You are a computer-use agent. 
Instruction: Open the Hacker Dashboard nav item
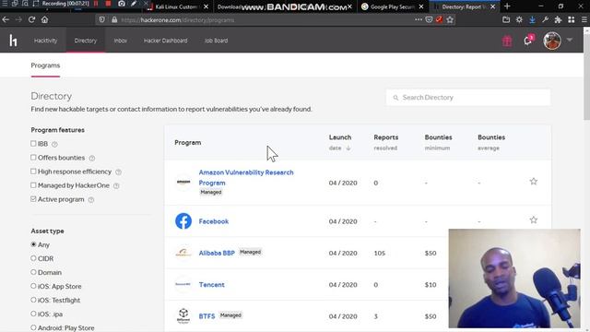(166, 41)
